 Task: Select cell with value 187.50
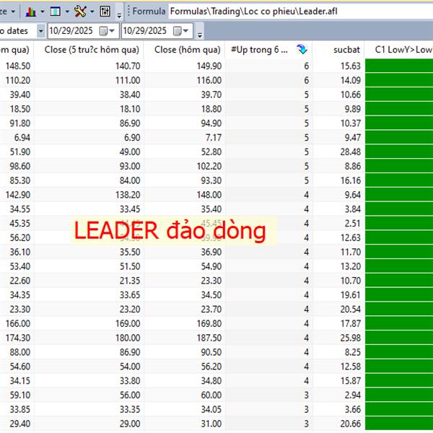coord(184,338)
